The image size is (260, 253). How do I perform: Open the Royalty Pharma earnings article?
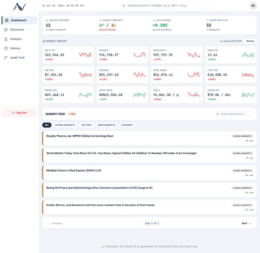point(149,138)
